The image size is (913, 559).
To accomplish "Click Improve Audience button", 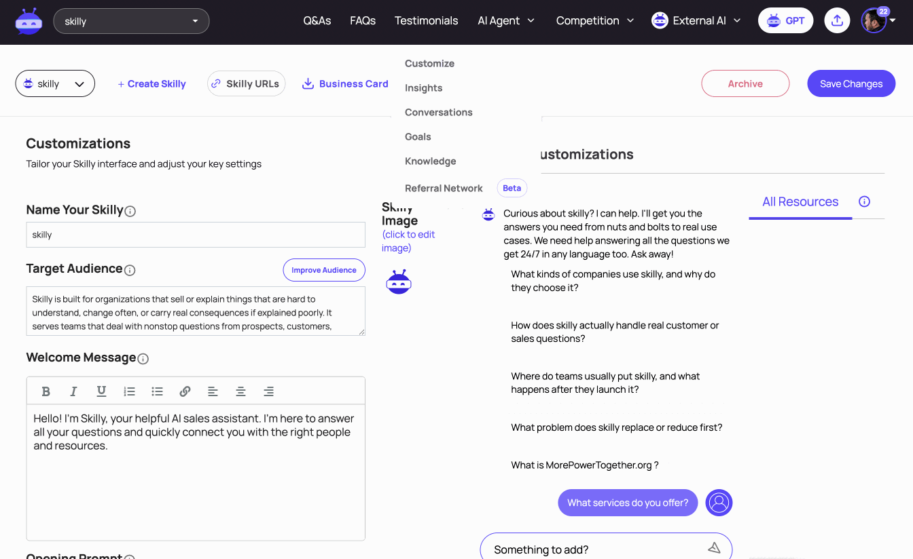I will (x=324, y=270).
